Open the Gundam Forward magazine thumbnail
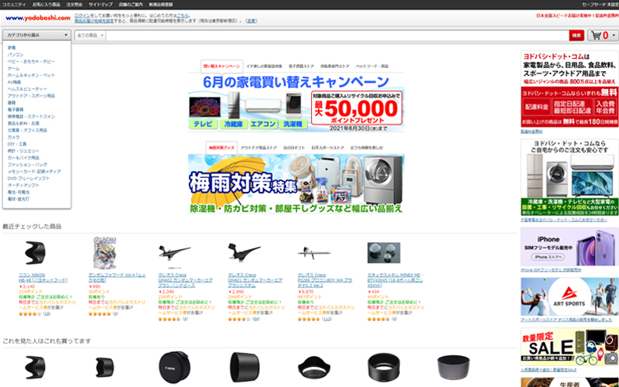The width and height of the screenshot is (619, 387). (x=104, y=253)
